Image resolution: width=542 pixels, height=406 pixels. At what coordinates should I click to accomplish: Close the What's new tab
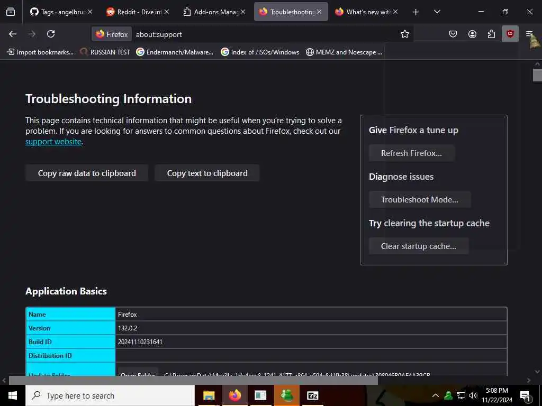pyautogui.click(x=395, y=12)
